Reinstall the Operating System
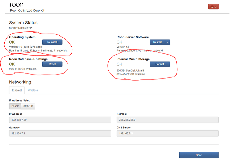The width and height of the screenshot is (230, 165). pos(52,42)
